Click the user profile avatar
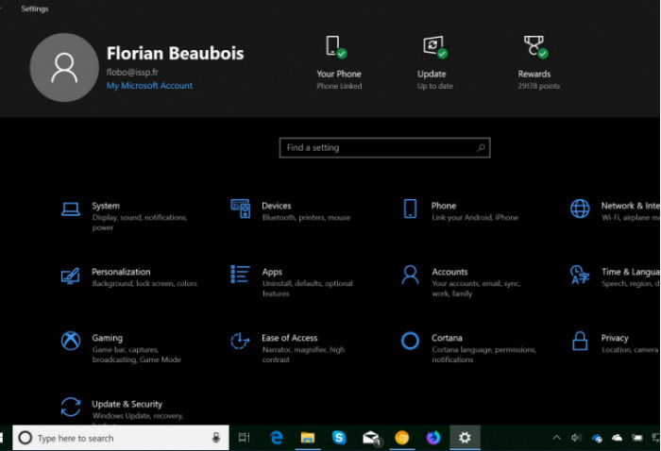Screen dimensions: 661x451 [x=64, y=67]
